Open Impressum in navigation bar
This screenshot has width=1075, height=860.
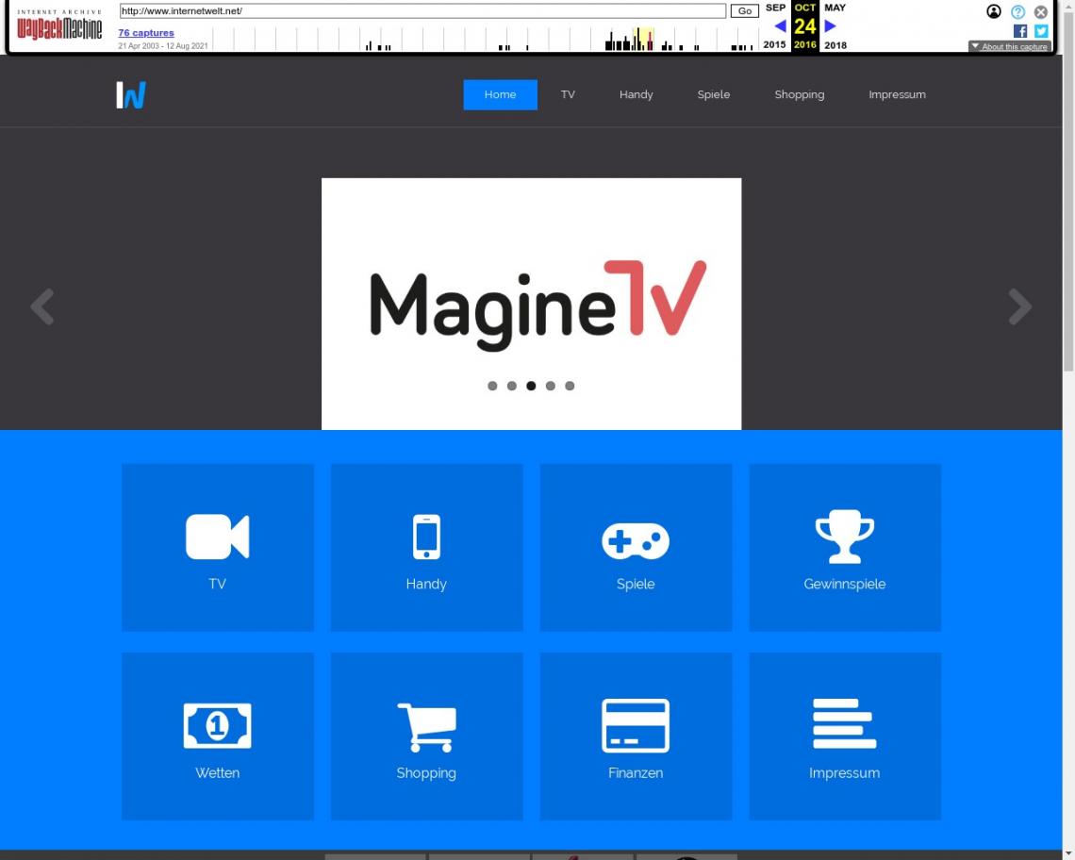click(897, 94)
